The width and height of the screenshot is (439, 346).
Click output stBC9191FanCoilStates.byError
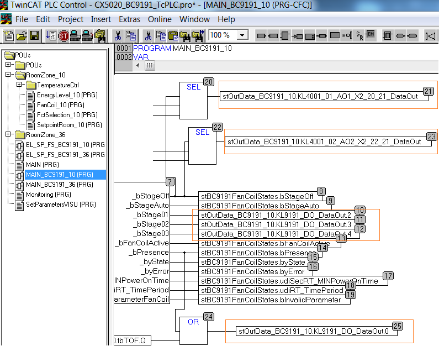[255, 271]
